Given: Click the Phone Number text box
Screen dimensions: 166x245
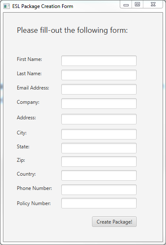Looking at the screenshot, I should 99,190.
